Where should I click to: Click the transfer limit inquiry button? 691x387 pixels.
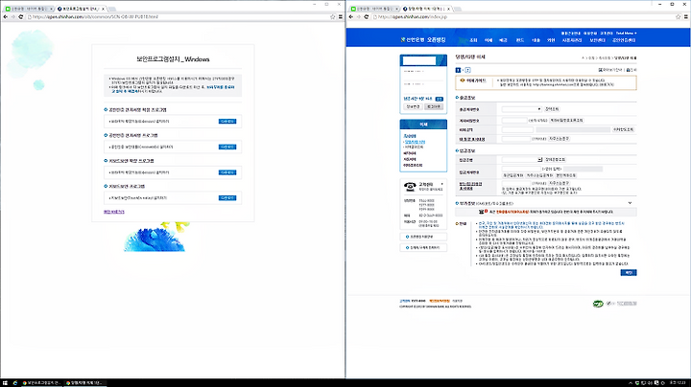tap(624, 129)
